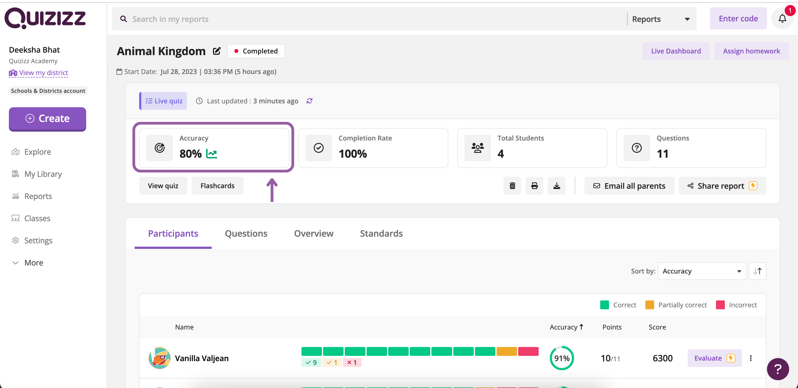This screenshot has height=388, width=798.
Task: Click the email all parents envelope icon
Action: pyautogui.click(x=597, y=186)
